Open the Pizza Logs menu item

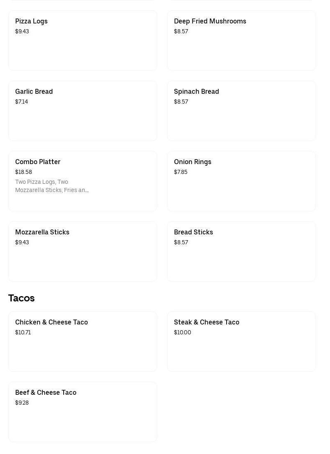pos(82,40)
